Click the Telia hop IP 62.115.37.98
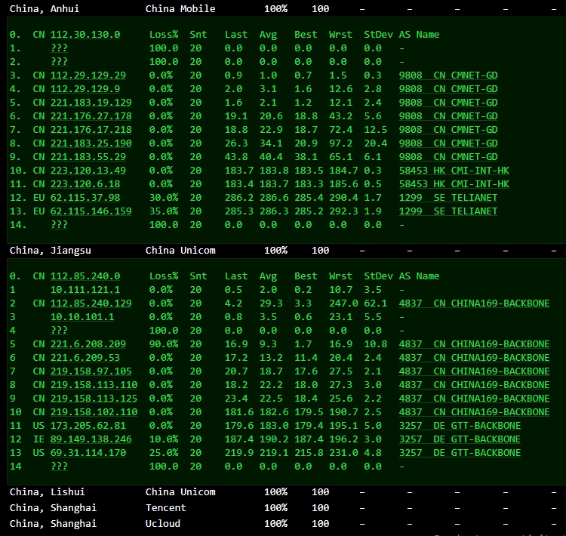The width and height of the screenshot is (566, 536). [x=85, y=198]
